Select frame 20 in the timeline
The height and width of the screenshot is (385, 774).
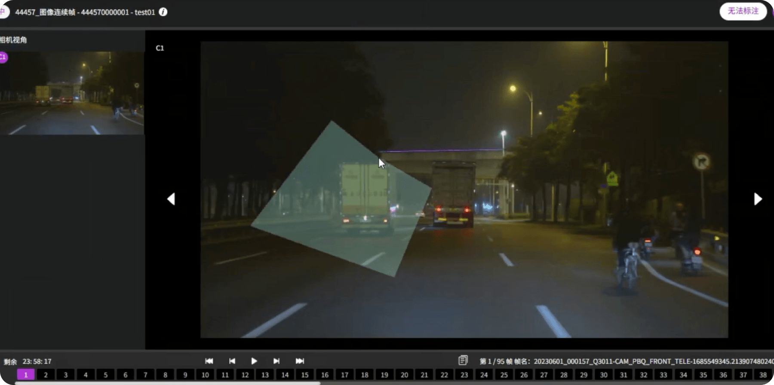click(404, 375)
